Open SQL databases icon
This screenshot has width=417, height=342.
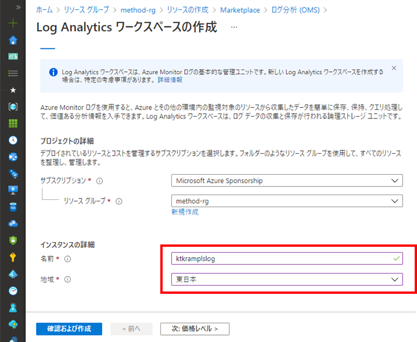point(13,207)
